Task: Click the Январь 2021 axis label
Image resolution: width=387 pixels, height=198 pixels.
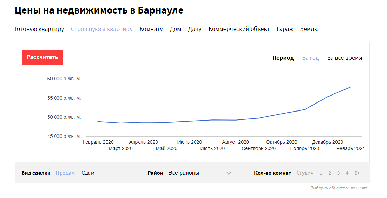Action: pyautogui.click(x=350, y=149)
